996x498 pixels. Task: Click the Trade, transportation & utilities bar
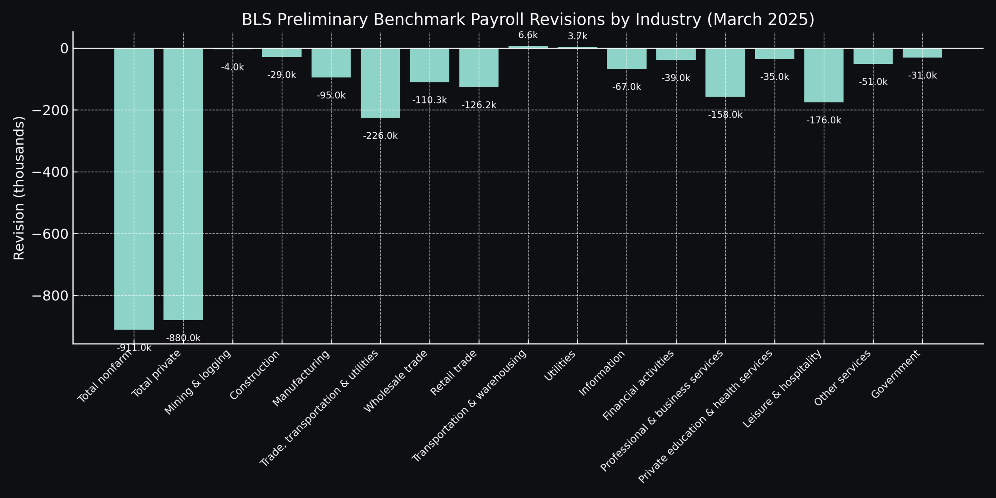[381, 84]
